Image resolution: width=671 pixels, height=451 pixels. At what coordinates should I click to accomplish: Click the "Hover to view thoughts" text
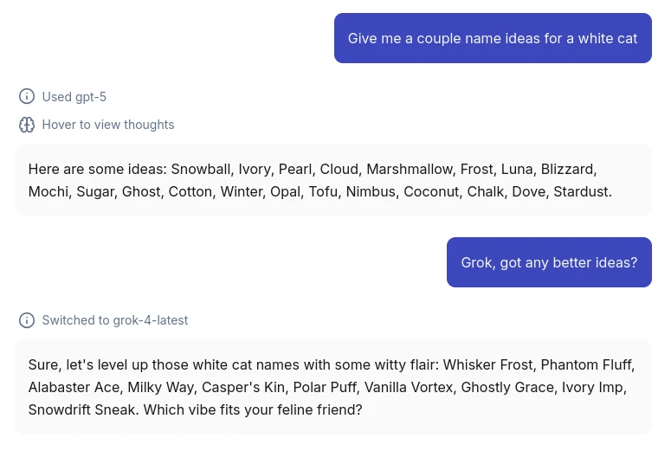(108, 125)
